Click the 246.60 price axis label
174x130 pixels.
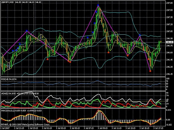pyautogui.click(x=170, y=53)
